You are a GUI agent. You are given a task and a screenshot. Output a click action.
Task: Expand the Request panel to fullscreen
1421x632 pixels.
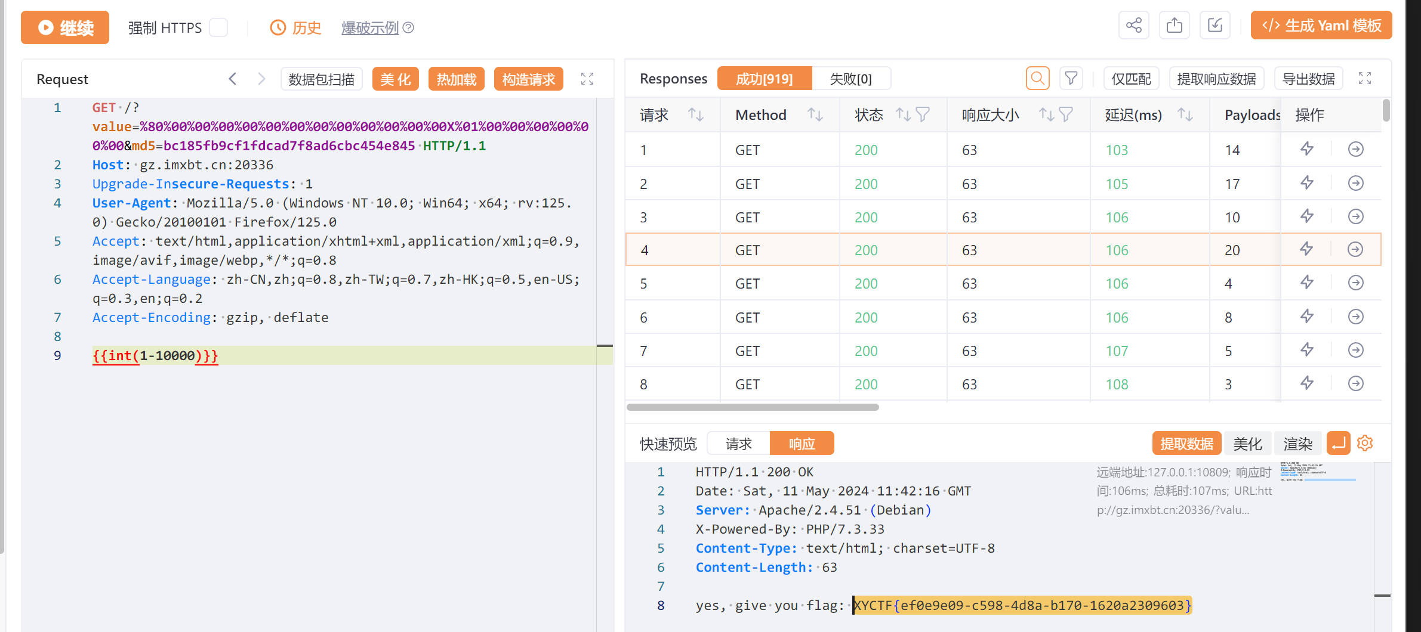(x=587, y=79)
